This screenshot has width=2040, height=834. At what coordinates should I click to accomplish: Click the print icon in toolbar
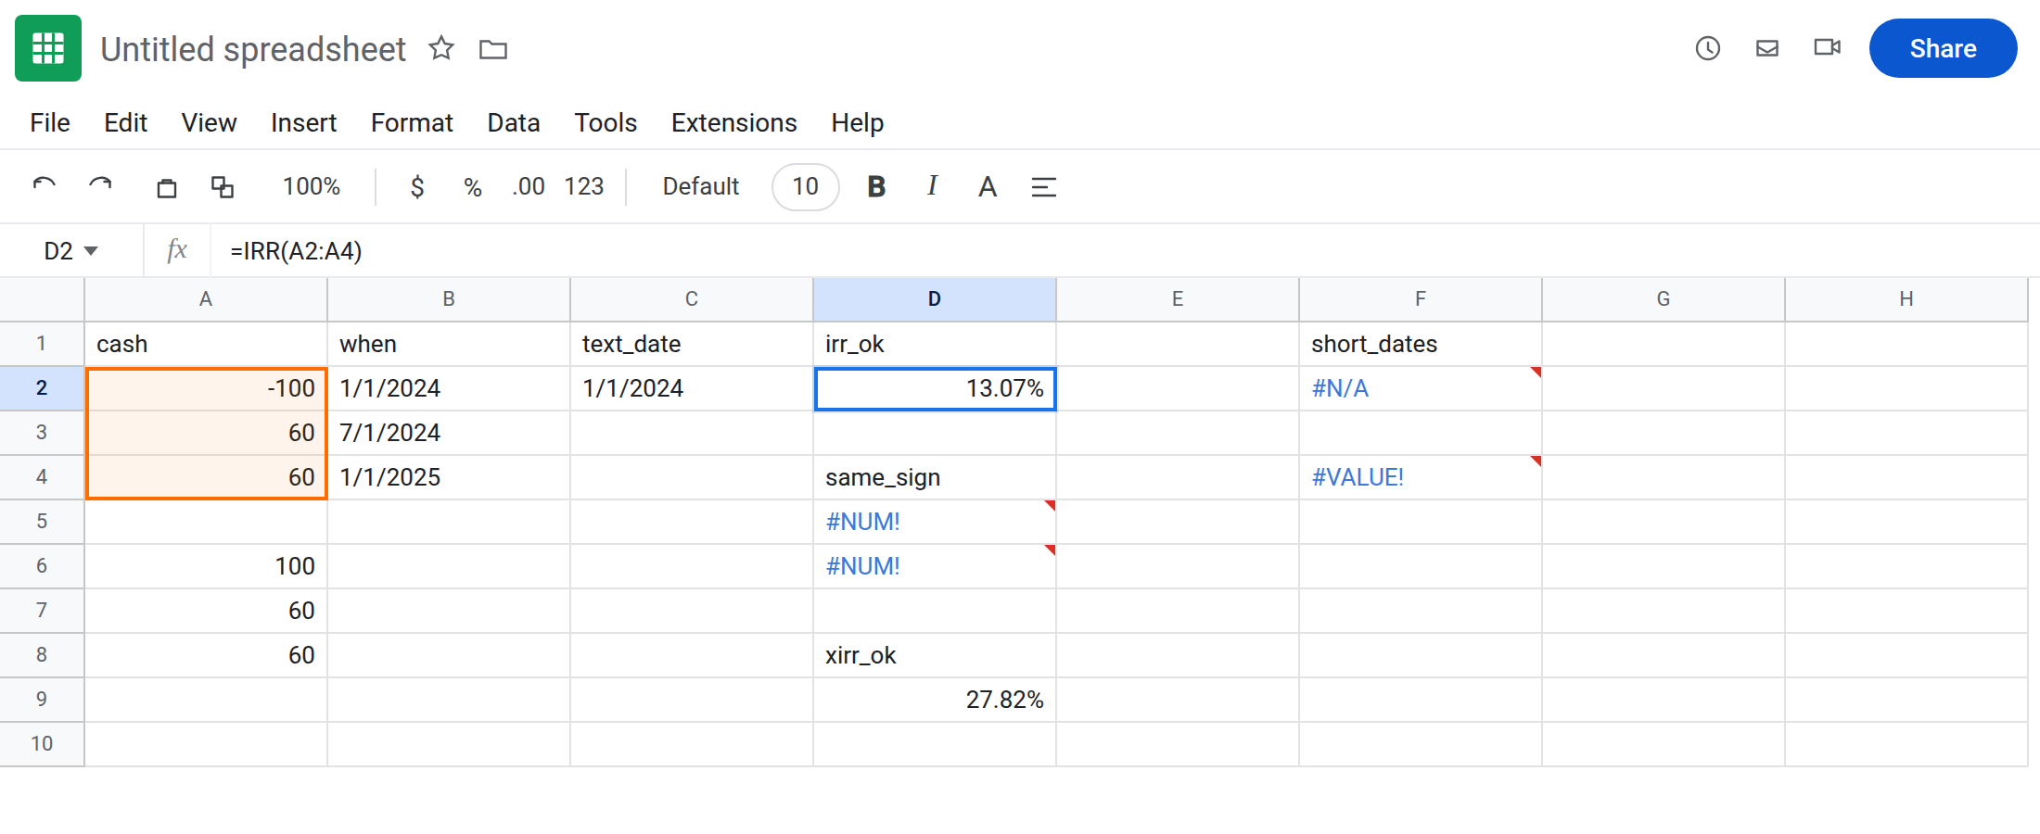click(167, 187)
